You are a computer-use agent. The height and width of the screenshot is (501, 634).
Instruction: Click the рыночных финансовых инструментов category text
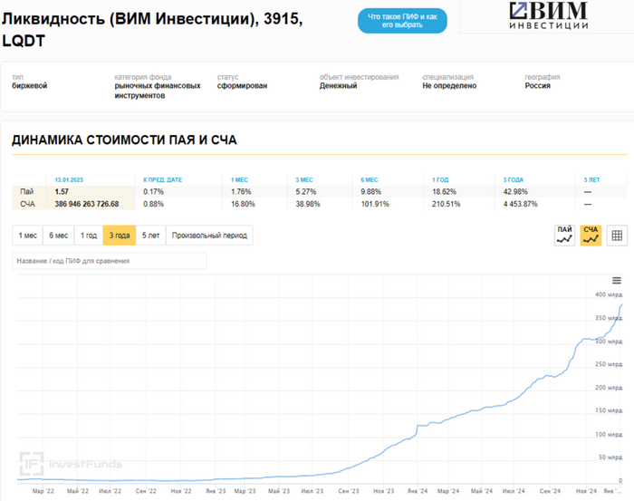pos(158,91)
